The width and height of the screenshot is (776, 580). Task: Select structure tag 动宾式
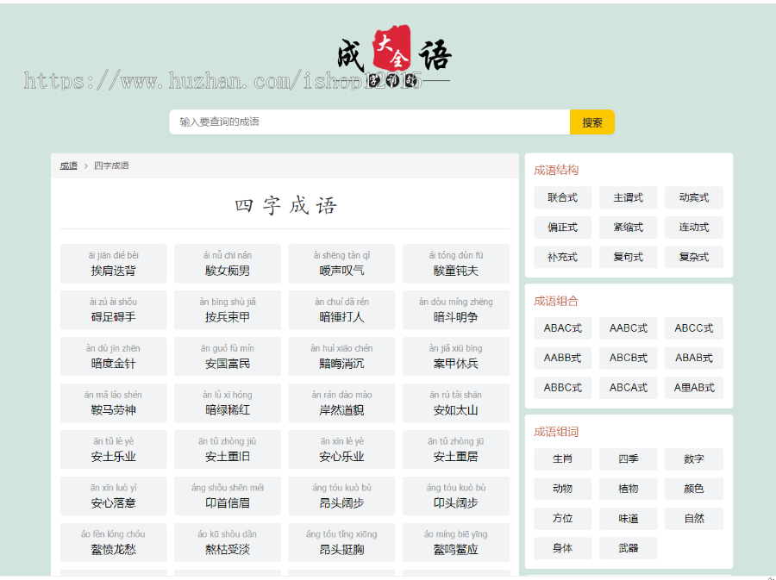click(694, 197)
